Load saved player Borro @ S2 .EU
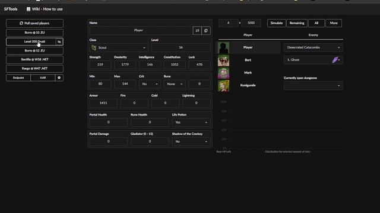Screen dimensions: 380x213 (x=34, y=51)
